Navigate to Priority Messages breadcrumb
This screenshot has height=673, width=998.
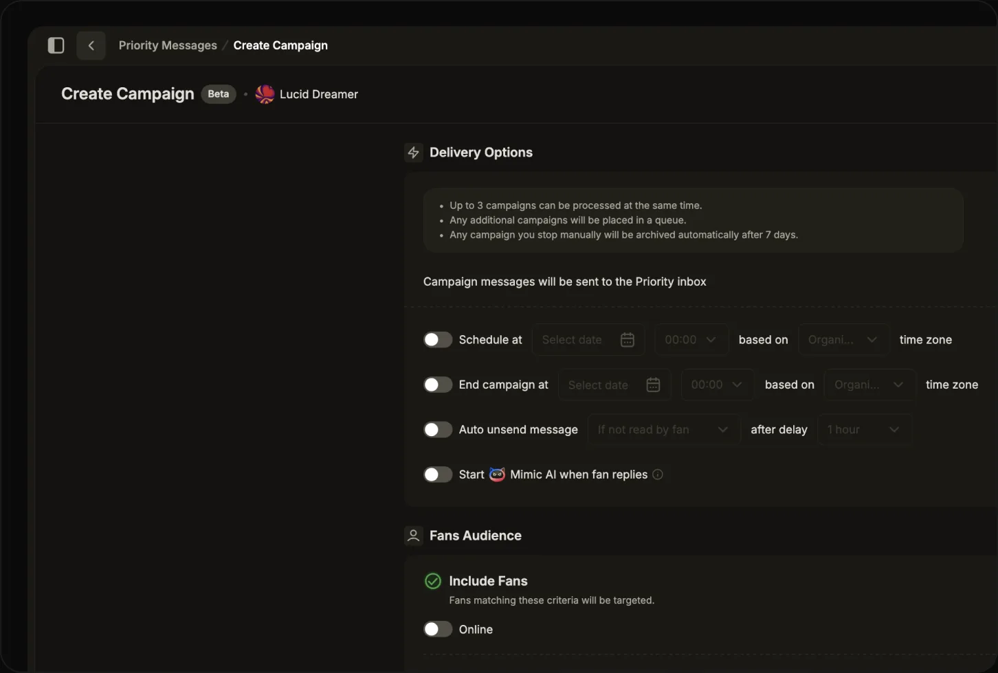168,45
